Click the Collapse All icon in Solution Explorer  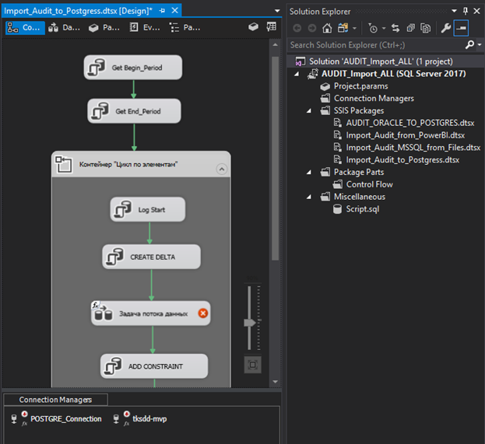coord(411,28)
